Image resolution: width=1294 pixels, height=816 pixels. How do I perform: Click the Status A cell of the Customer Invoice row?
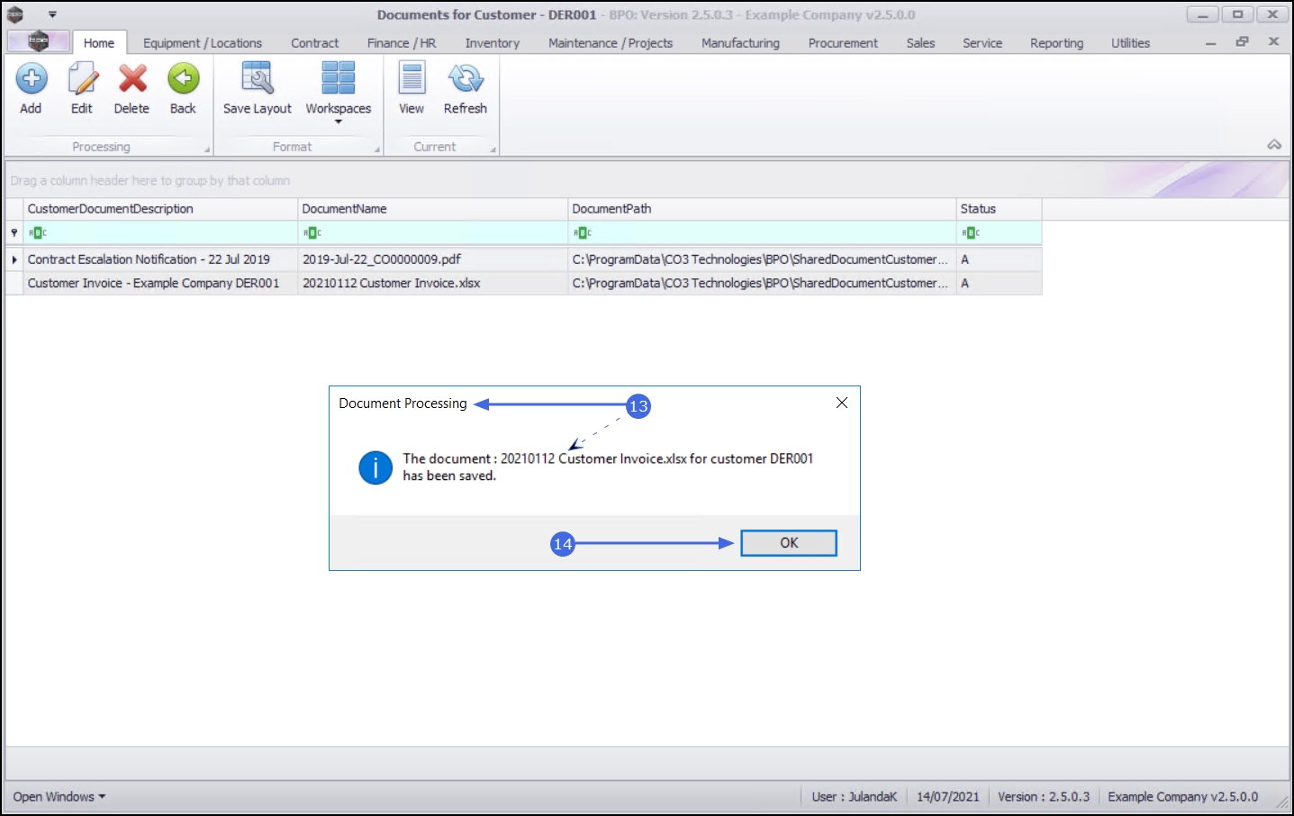pyautogui.click(x=999, y=283)
